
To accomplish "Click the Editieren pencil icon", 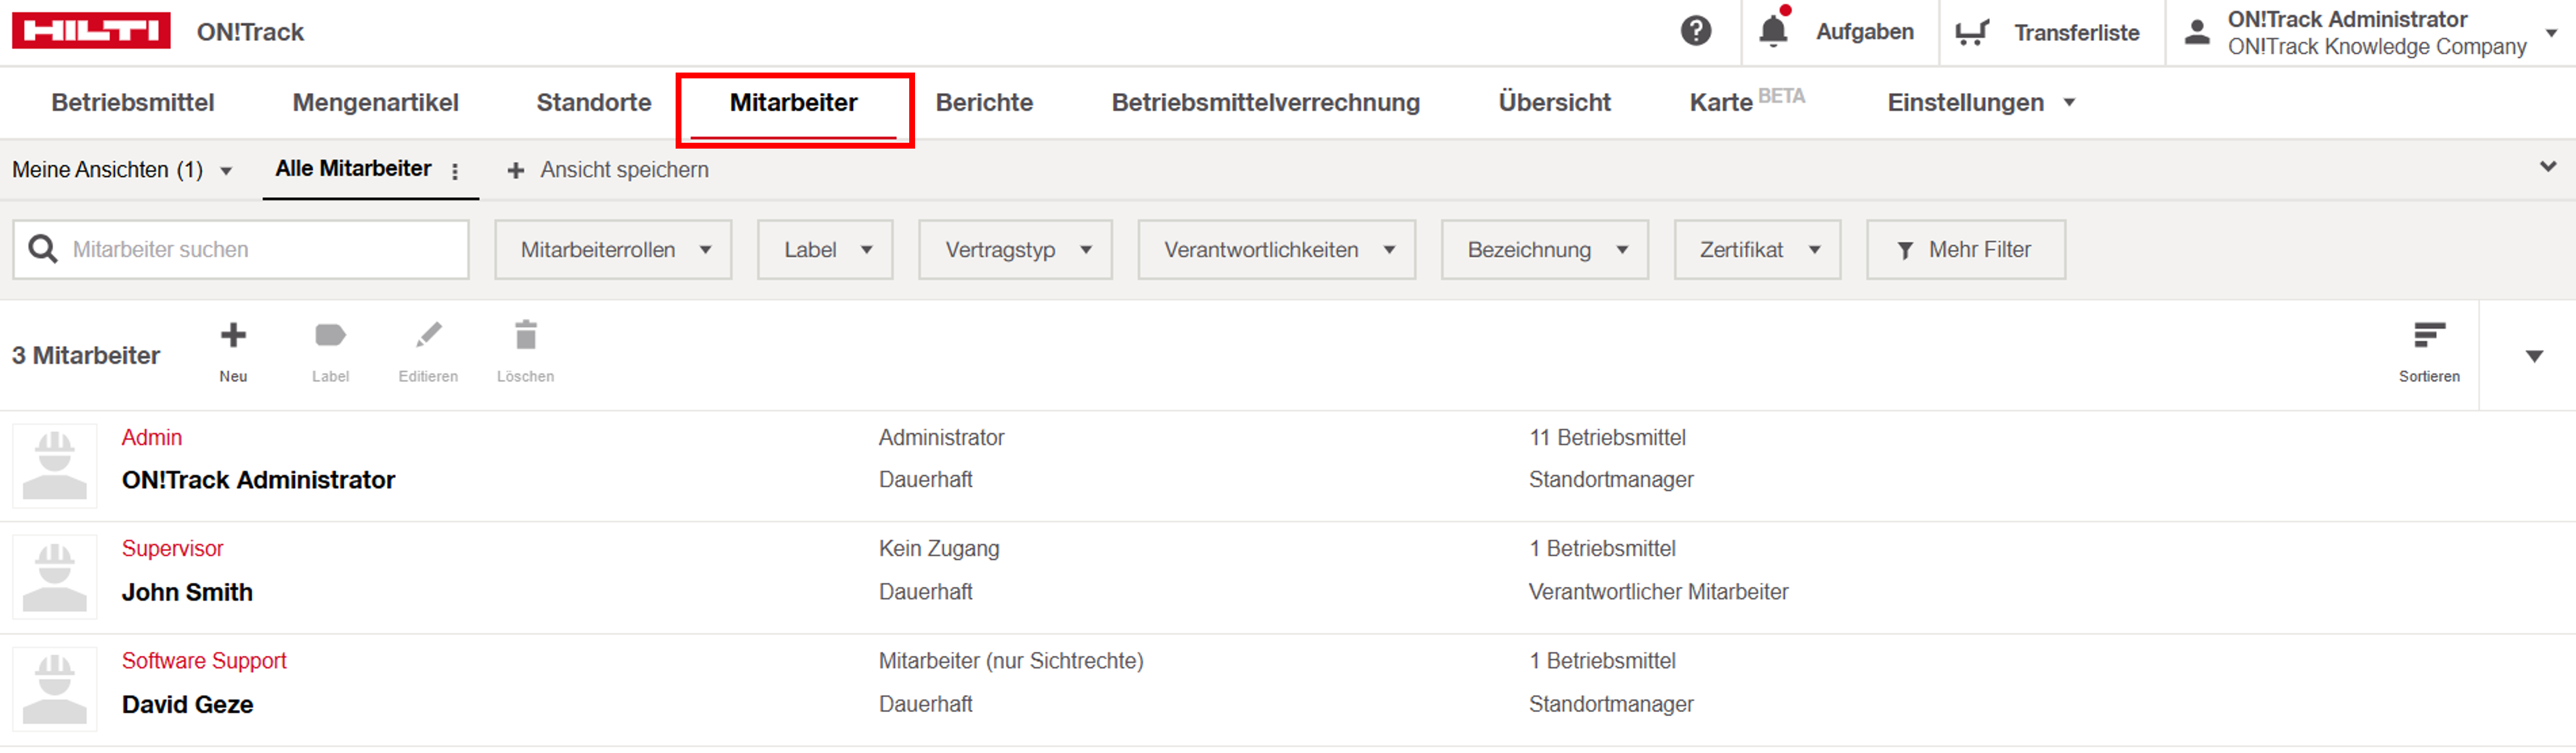I will pyautogui.click(x=428, y=336).
